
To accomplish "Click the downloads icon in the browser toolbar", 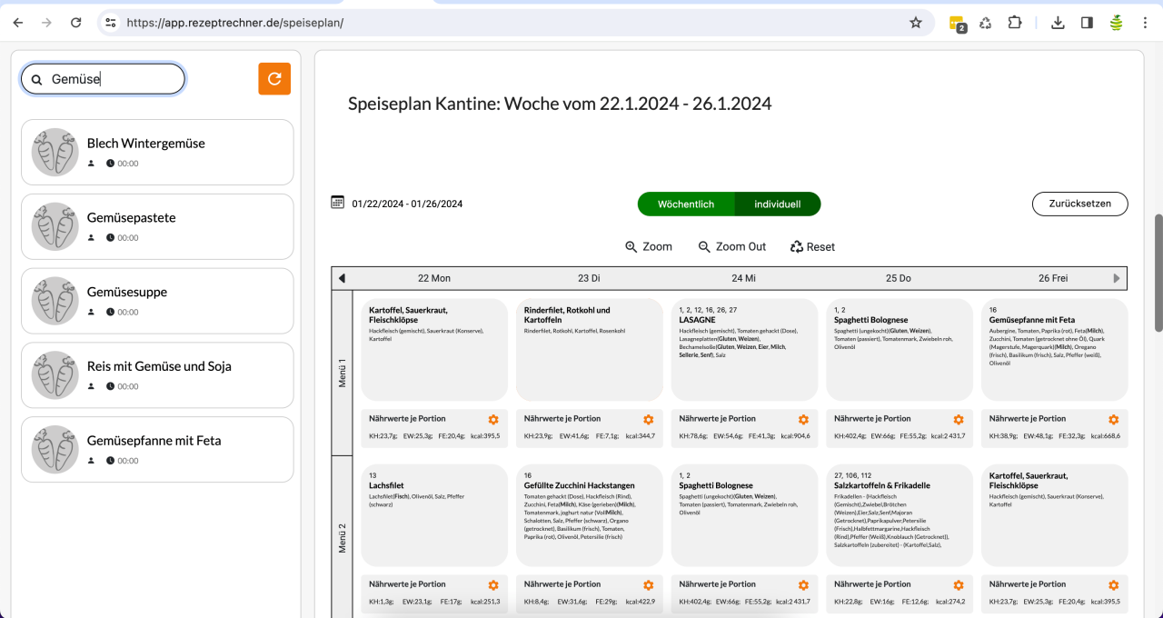I will click(x=1058, y=22).
